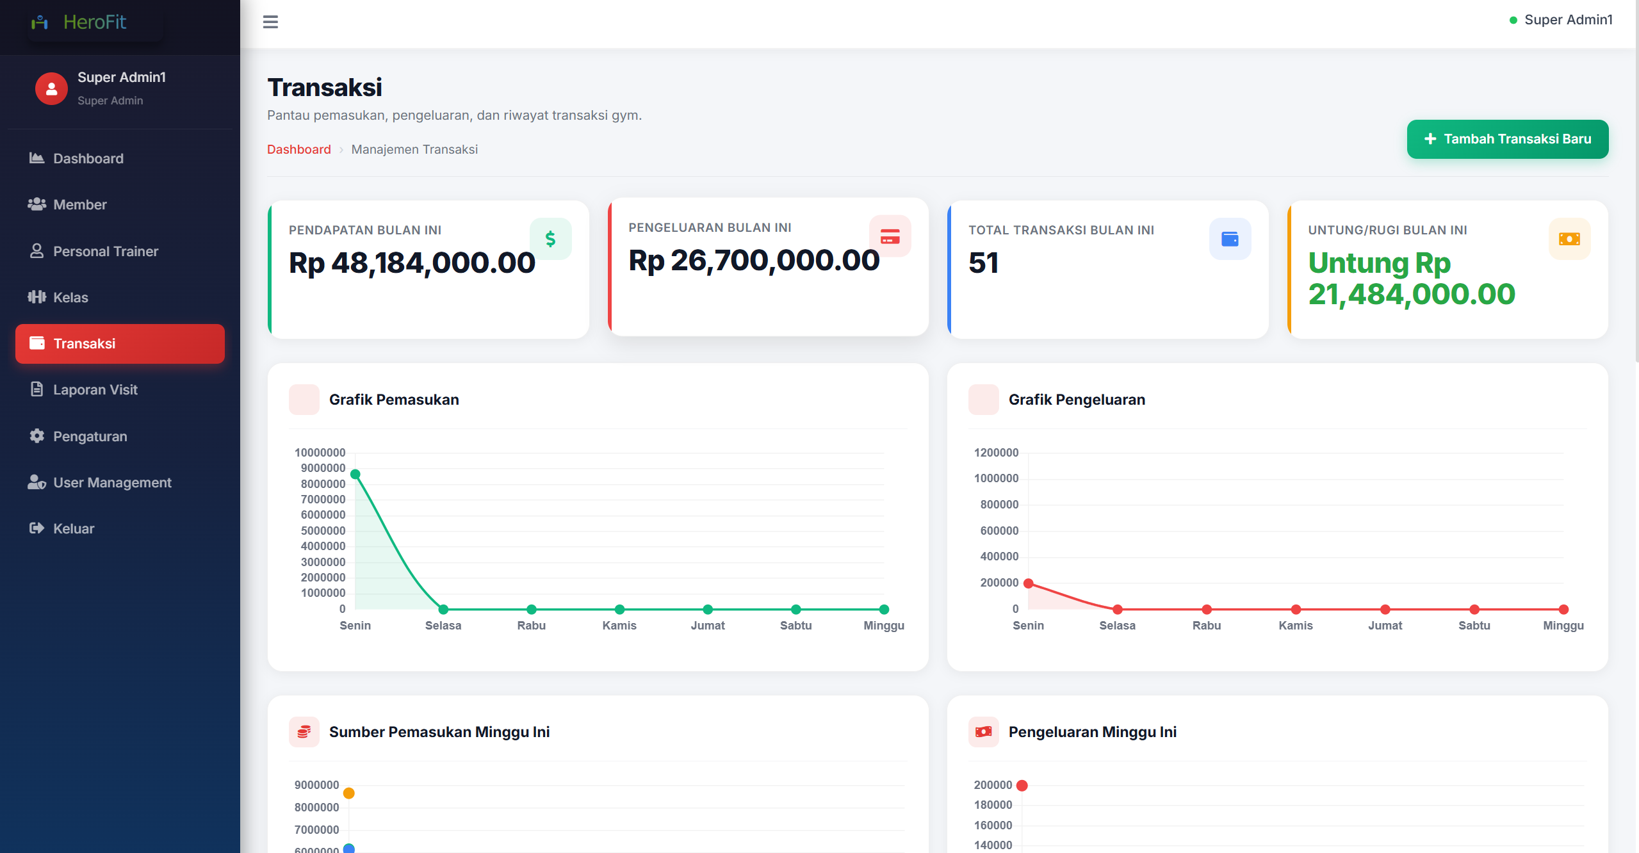Screen dimensions: 1639x853
Task: Click the coins icon beside Sumber Pemasukan Minggu Ini
Action: coord(304,732)
